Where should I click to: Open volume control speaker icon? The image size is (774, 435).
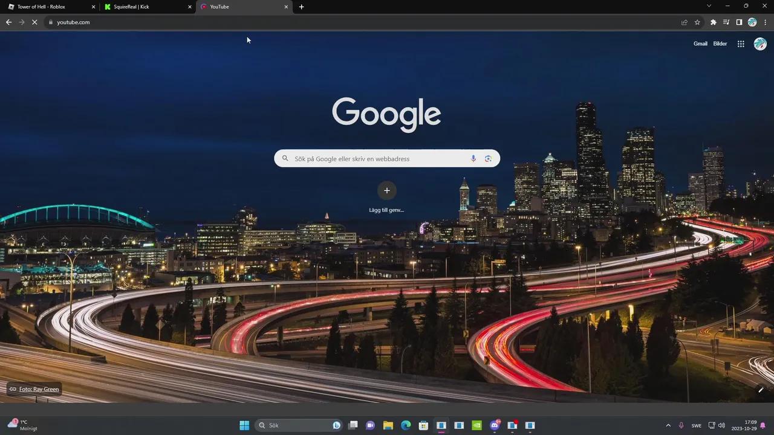[721, 425]
